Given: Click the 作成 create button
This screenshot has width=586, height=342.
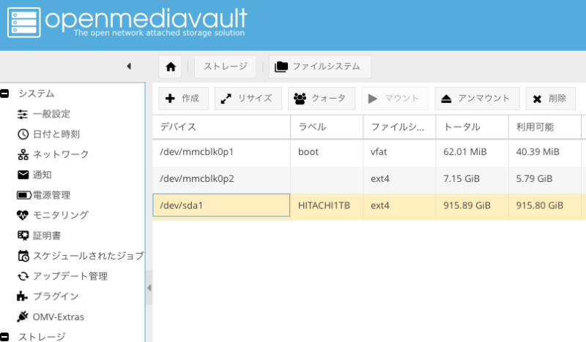Looking at the screenshot, I should (x=183, y=99).
